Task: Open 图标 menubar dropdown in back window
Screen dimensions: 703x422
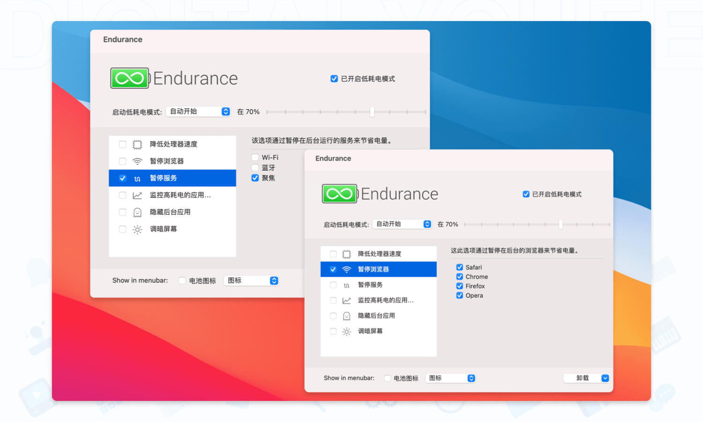Action: tap(252, 281)
